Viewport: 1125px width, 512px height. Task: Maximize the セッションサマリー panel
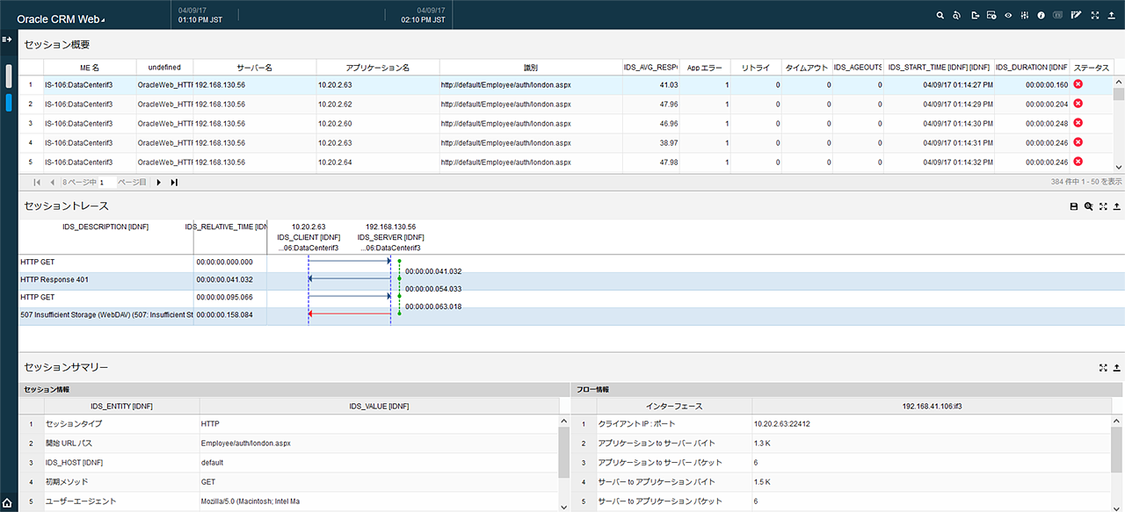coord(1103,368)
